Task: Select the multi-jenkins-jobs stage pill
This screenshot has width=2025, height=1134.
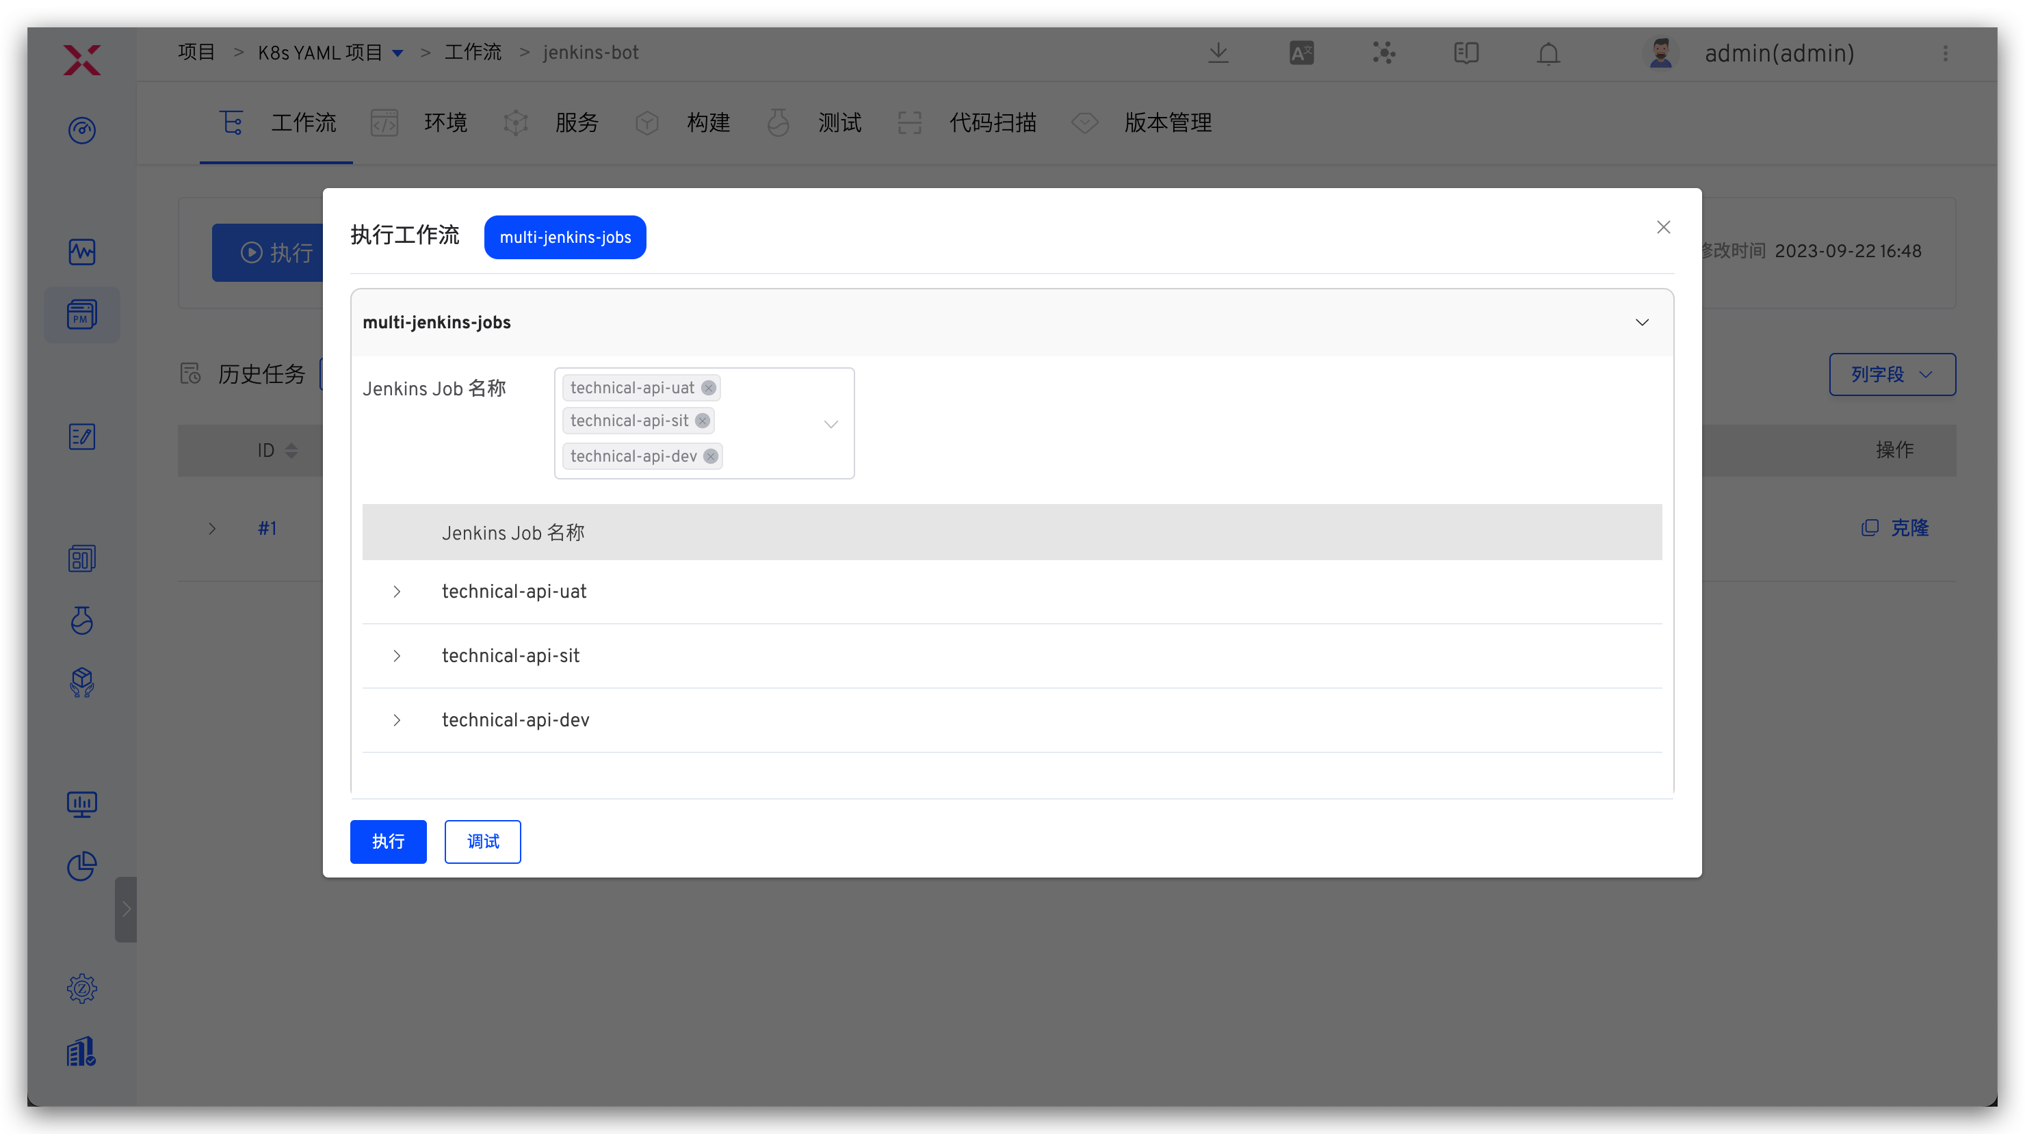Action: click(x=565, y=237)
